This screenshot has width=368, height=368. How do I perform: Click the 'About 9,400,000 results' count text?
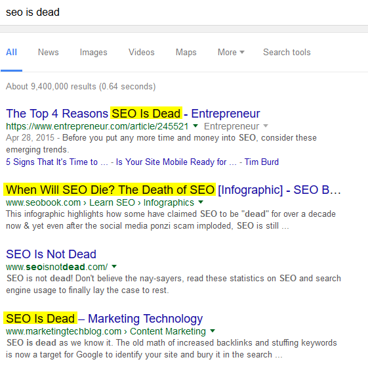(81, 87)
